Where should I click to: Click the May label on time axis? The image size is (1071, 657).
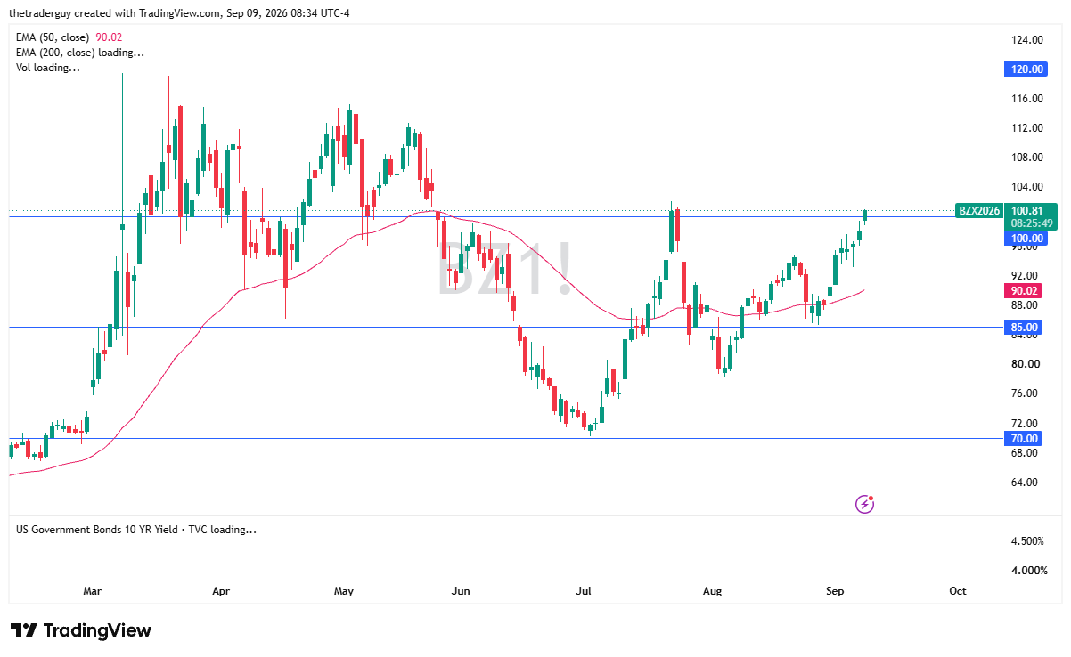coord(344,591)
